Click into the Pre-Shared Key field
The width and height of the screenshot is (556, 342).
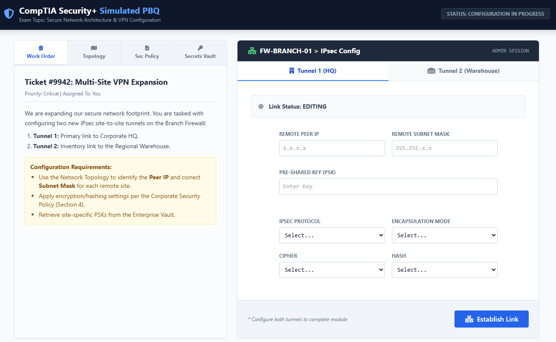(x=388, y=187)
